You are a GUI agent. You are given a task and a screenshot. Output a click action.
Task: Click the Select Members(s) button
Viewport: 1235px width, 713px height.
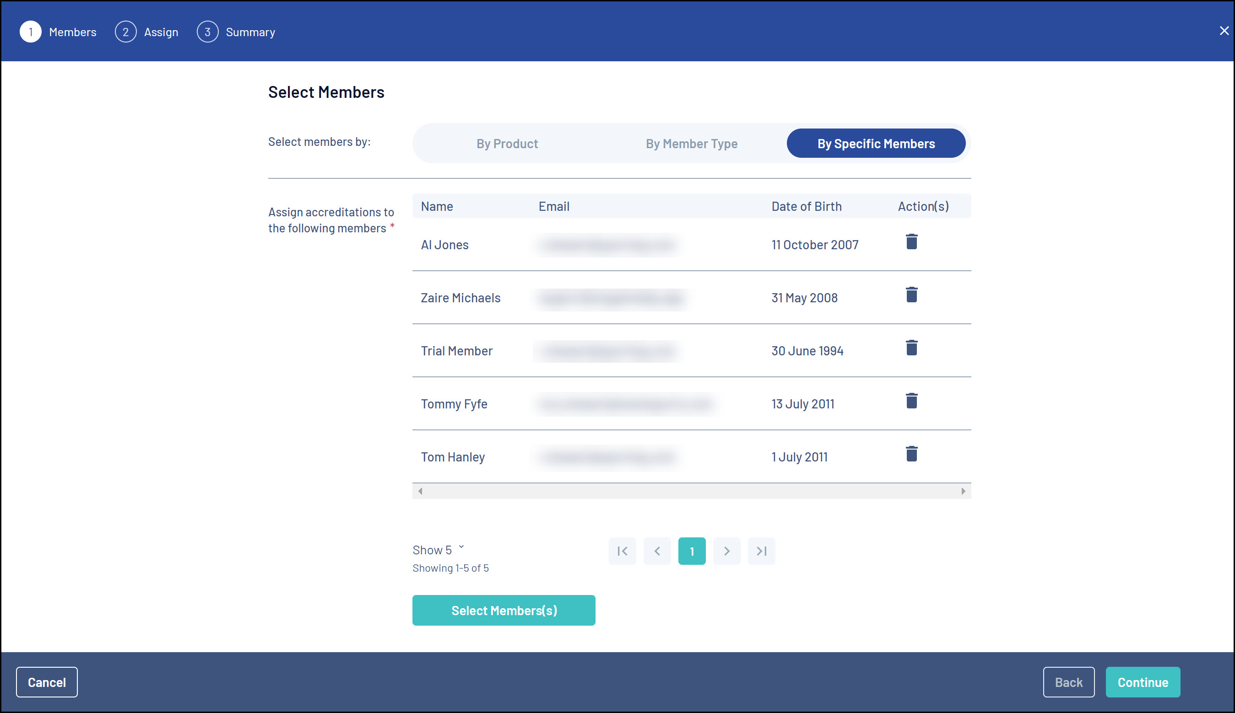click(504, 610)
